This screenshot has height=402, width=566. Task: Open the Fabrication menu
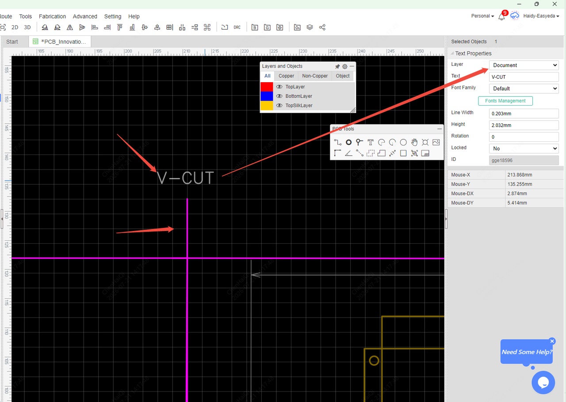(x=52, y=16)
